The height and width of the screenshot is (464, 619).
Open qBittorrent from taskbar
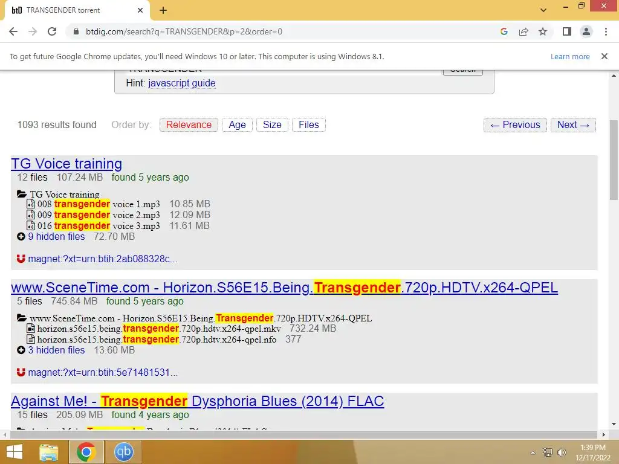124,452
